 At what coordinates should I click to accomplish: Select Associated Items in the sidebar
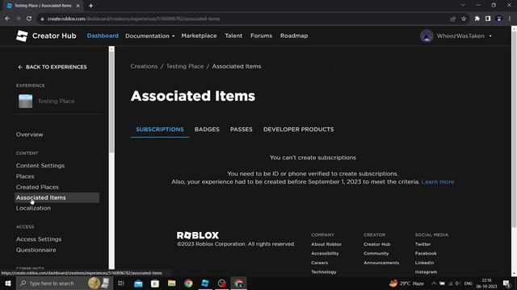(x=57, y=197)
